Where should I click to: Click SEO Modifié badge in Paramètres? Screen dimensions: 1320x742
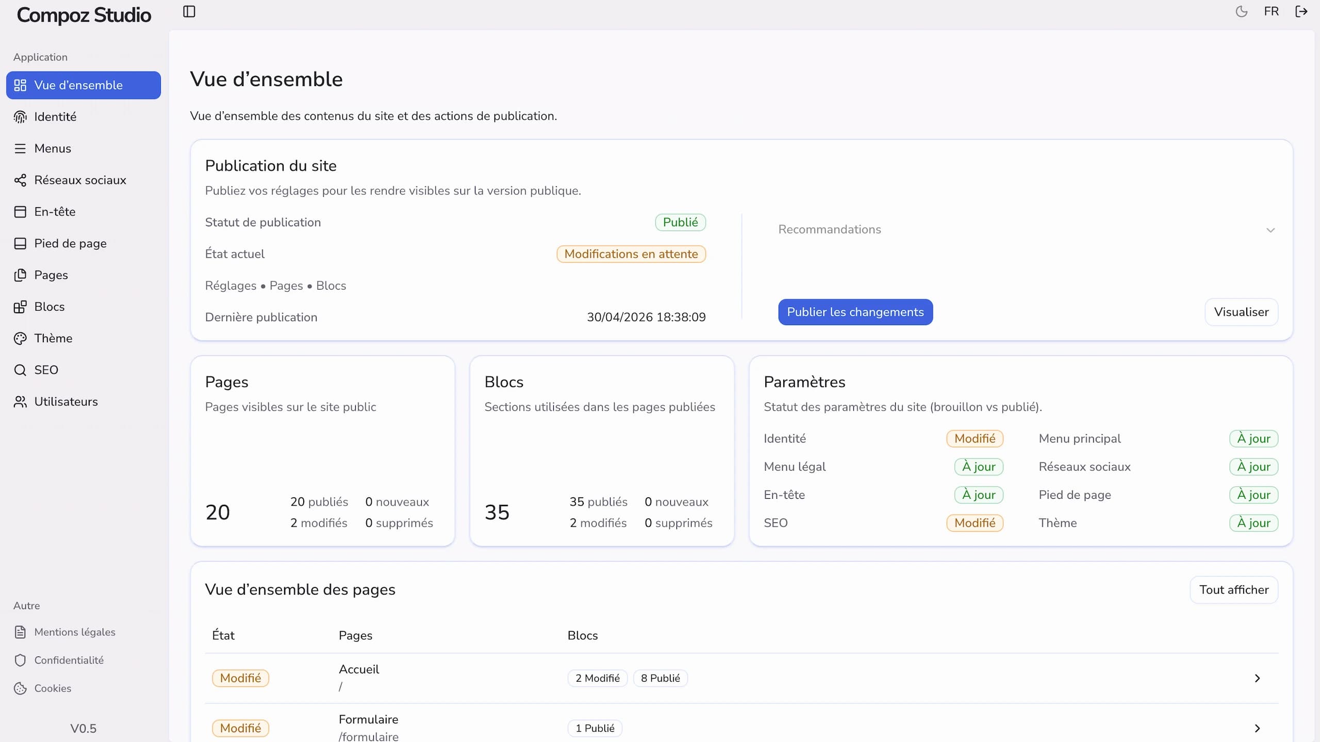click(975, 523)
